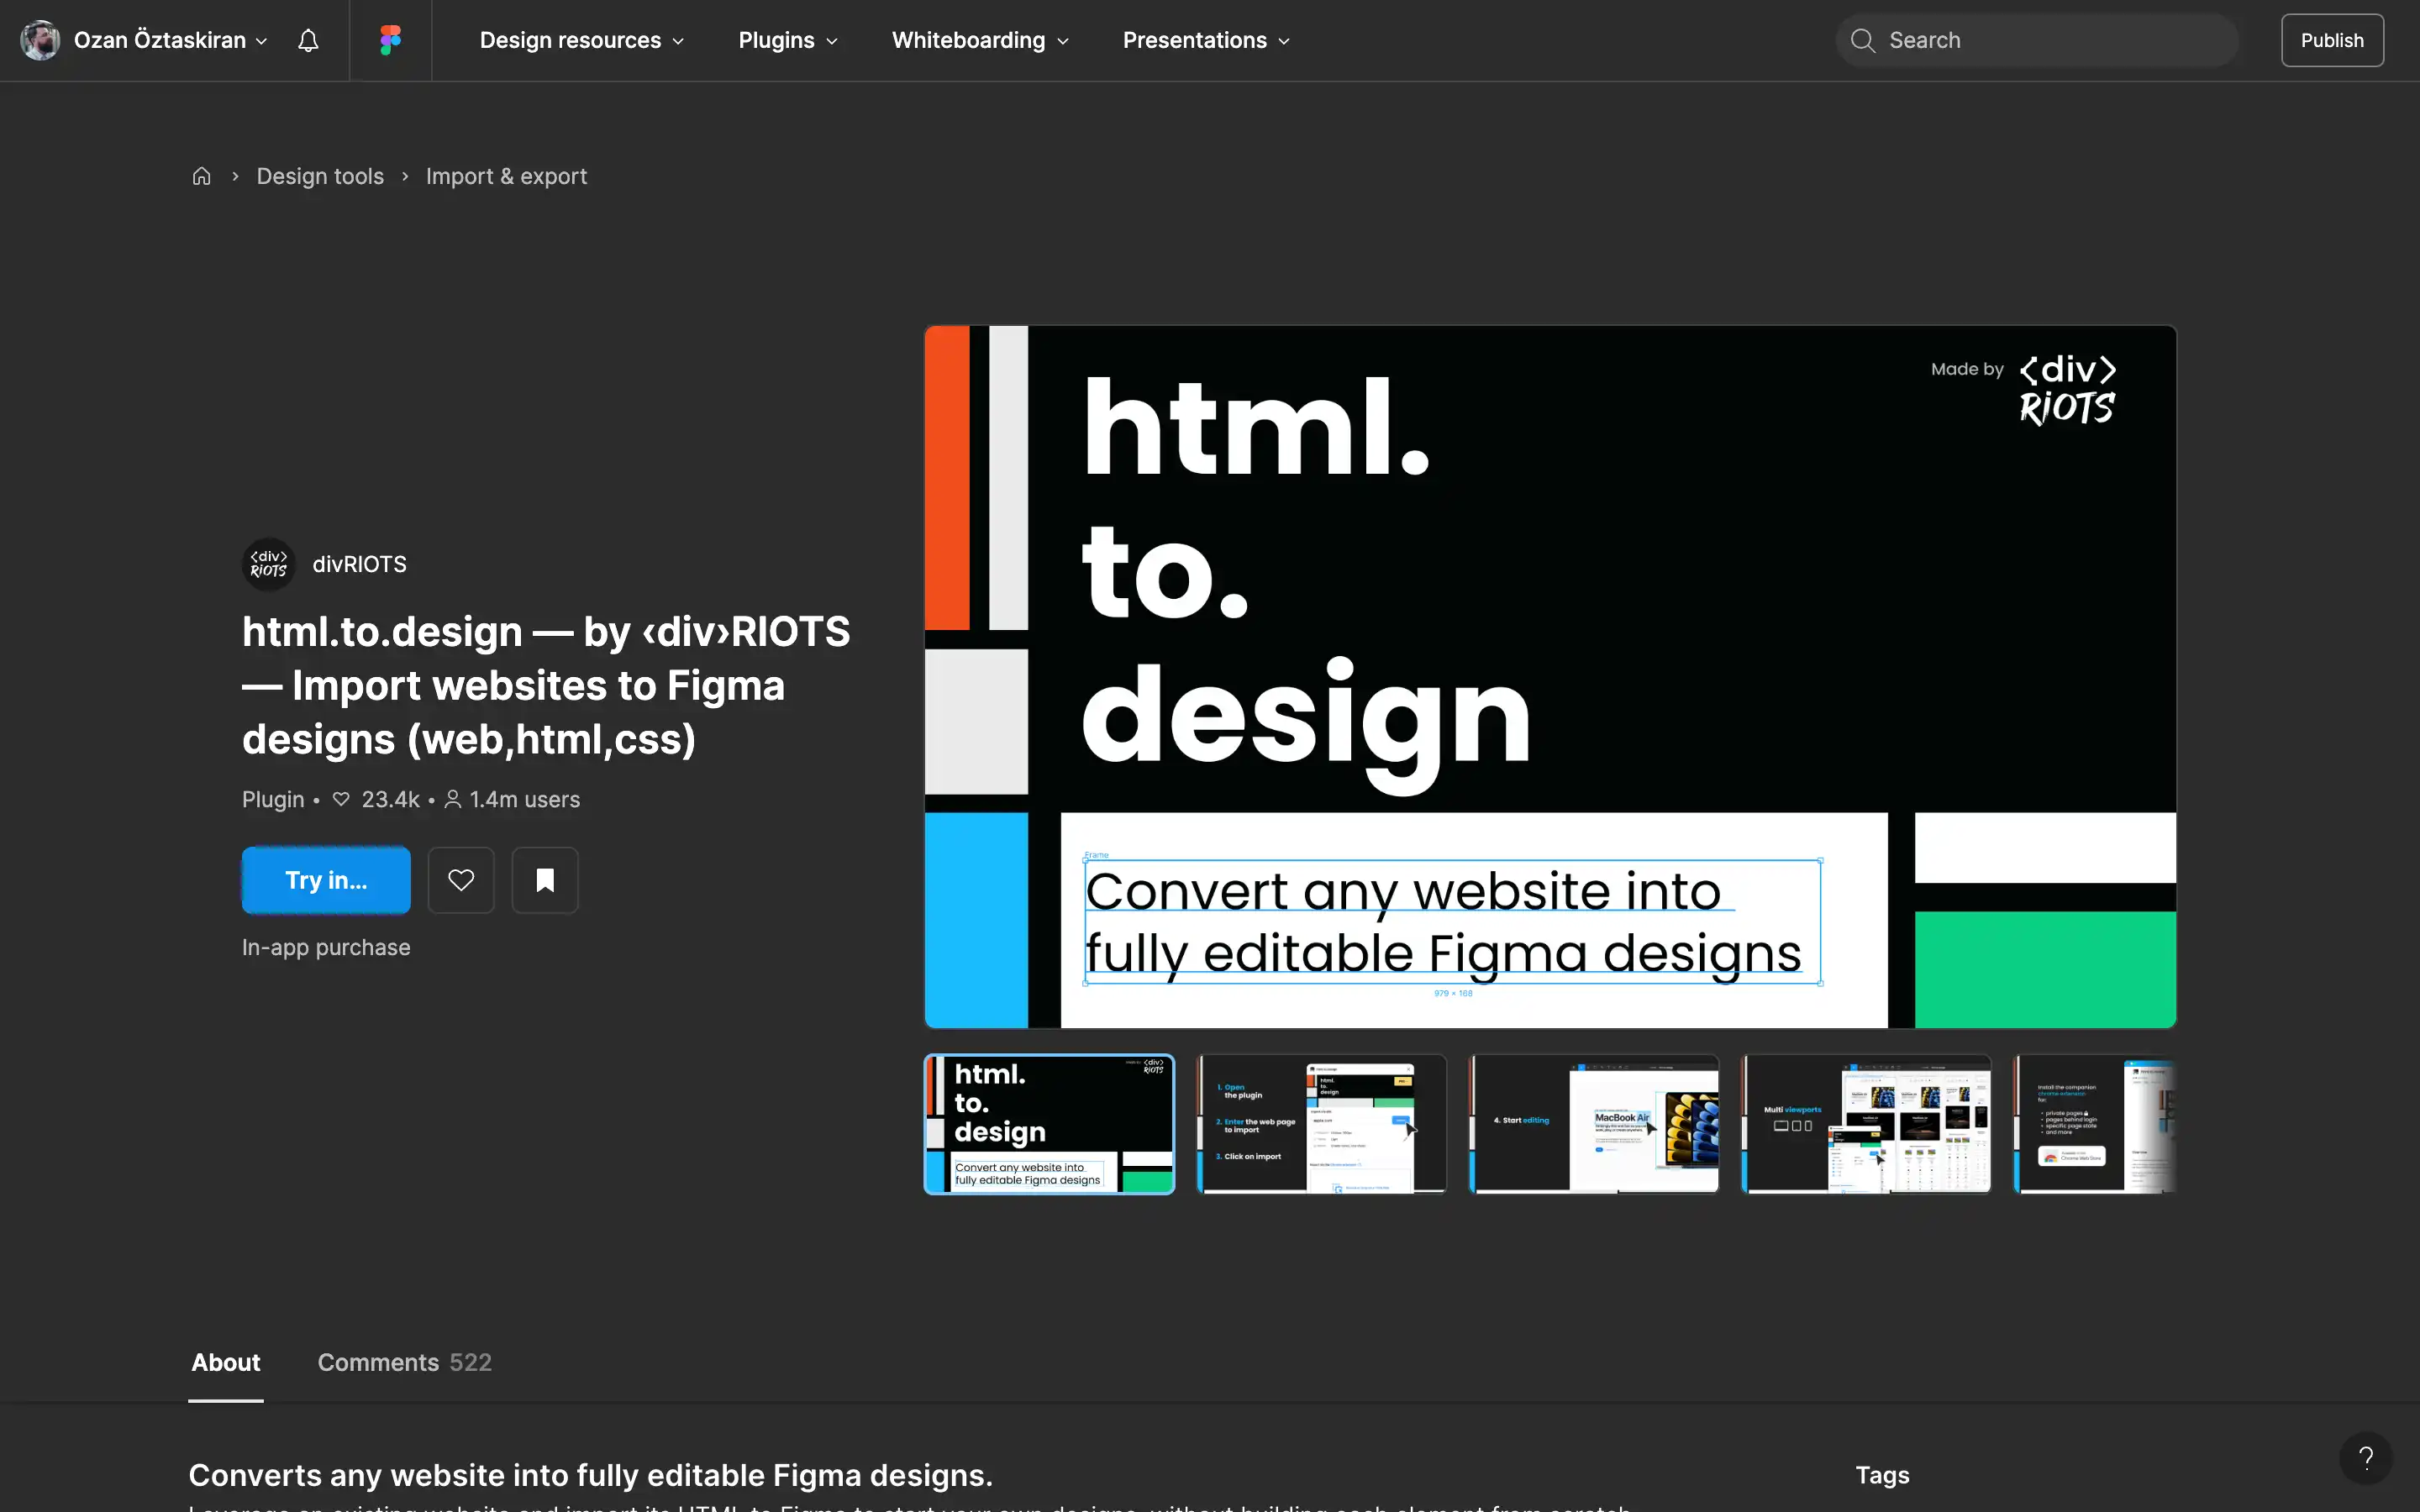
Task: Open the notifications bell
Action: (x=308, y=40)
